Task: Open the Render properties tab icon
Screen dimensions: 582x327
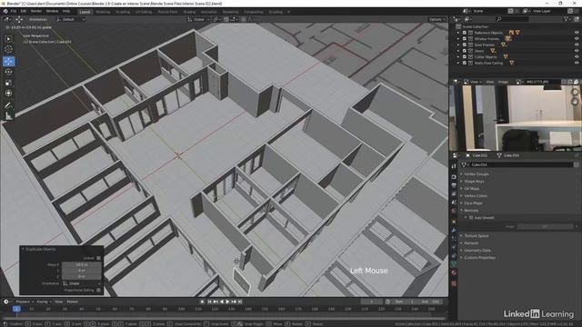Action: click(x=454, y=177)
